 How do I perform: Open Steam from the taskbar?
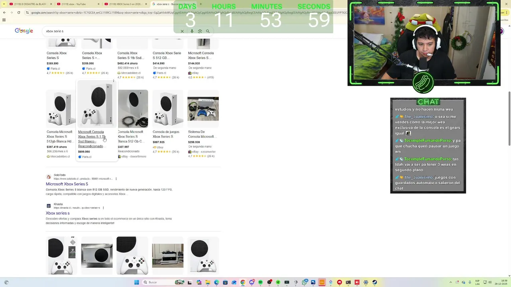click(x=374, y=282)
